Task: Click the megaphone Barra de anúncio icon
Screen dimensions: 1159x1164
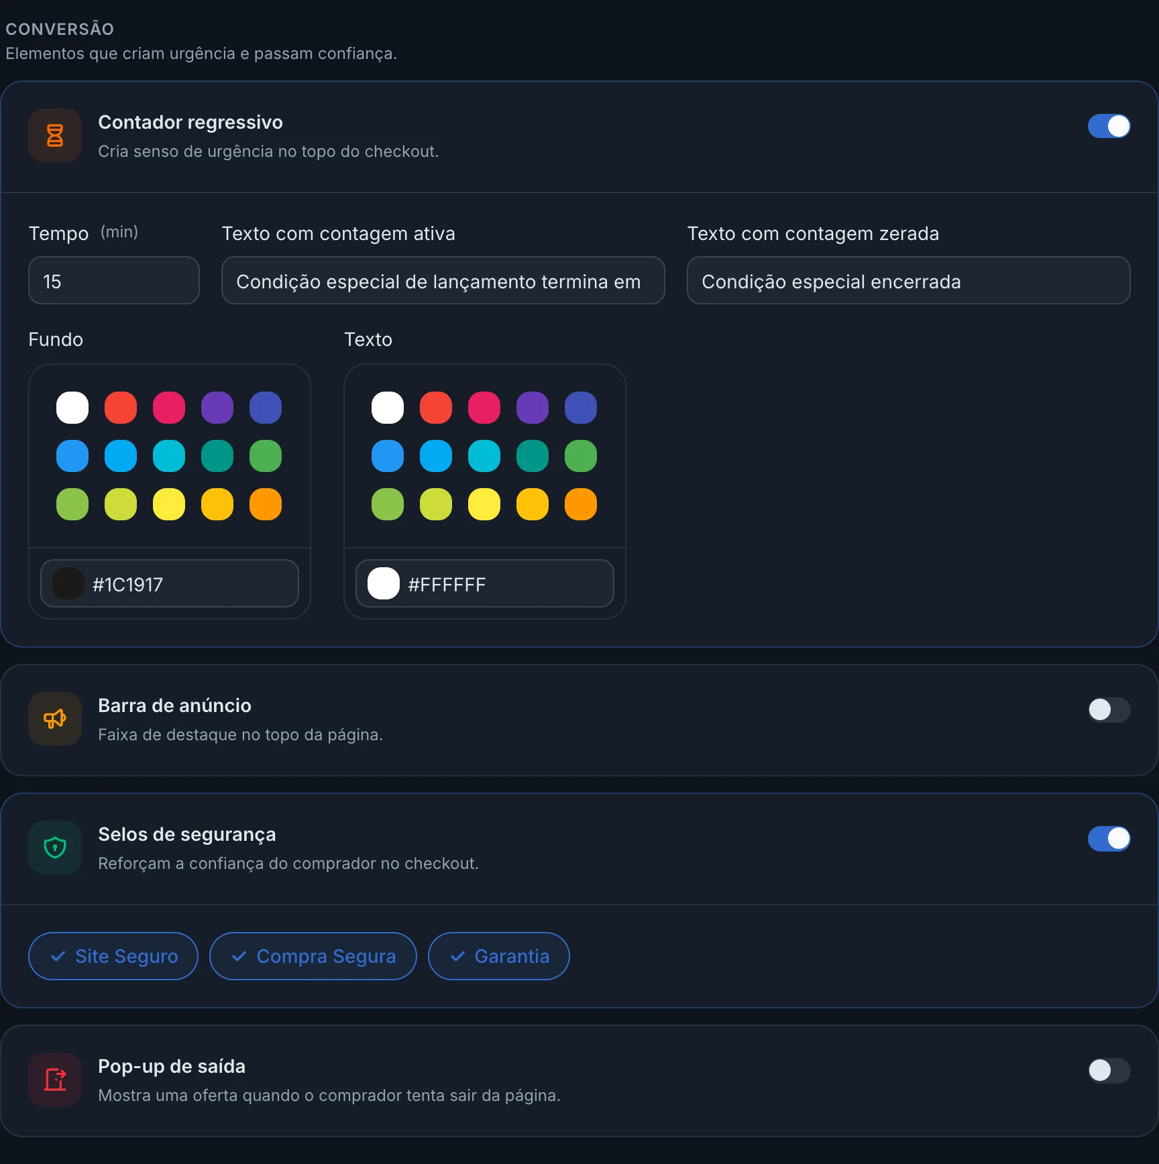Action: point(55,719)
